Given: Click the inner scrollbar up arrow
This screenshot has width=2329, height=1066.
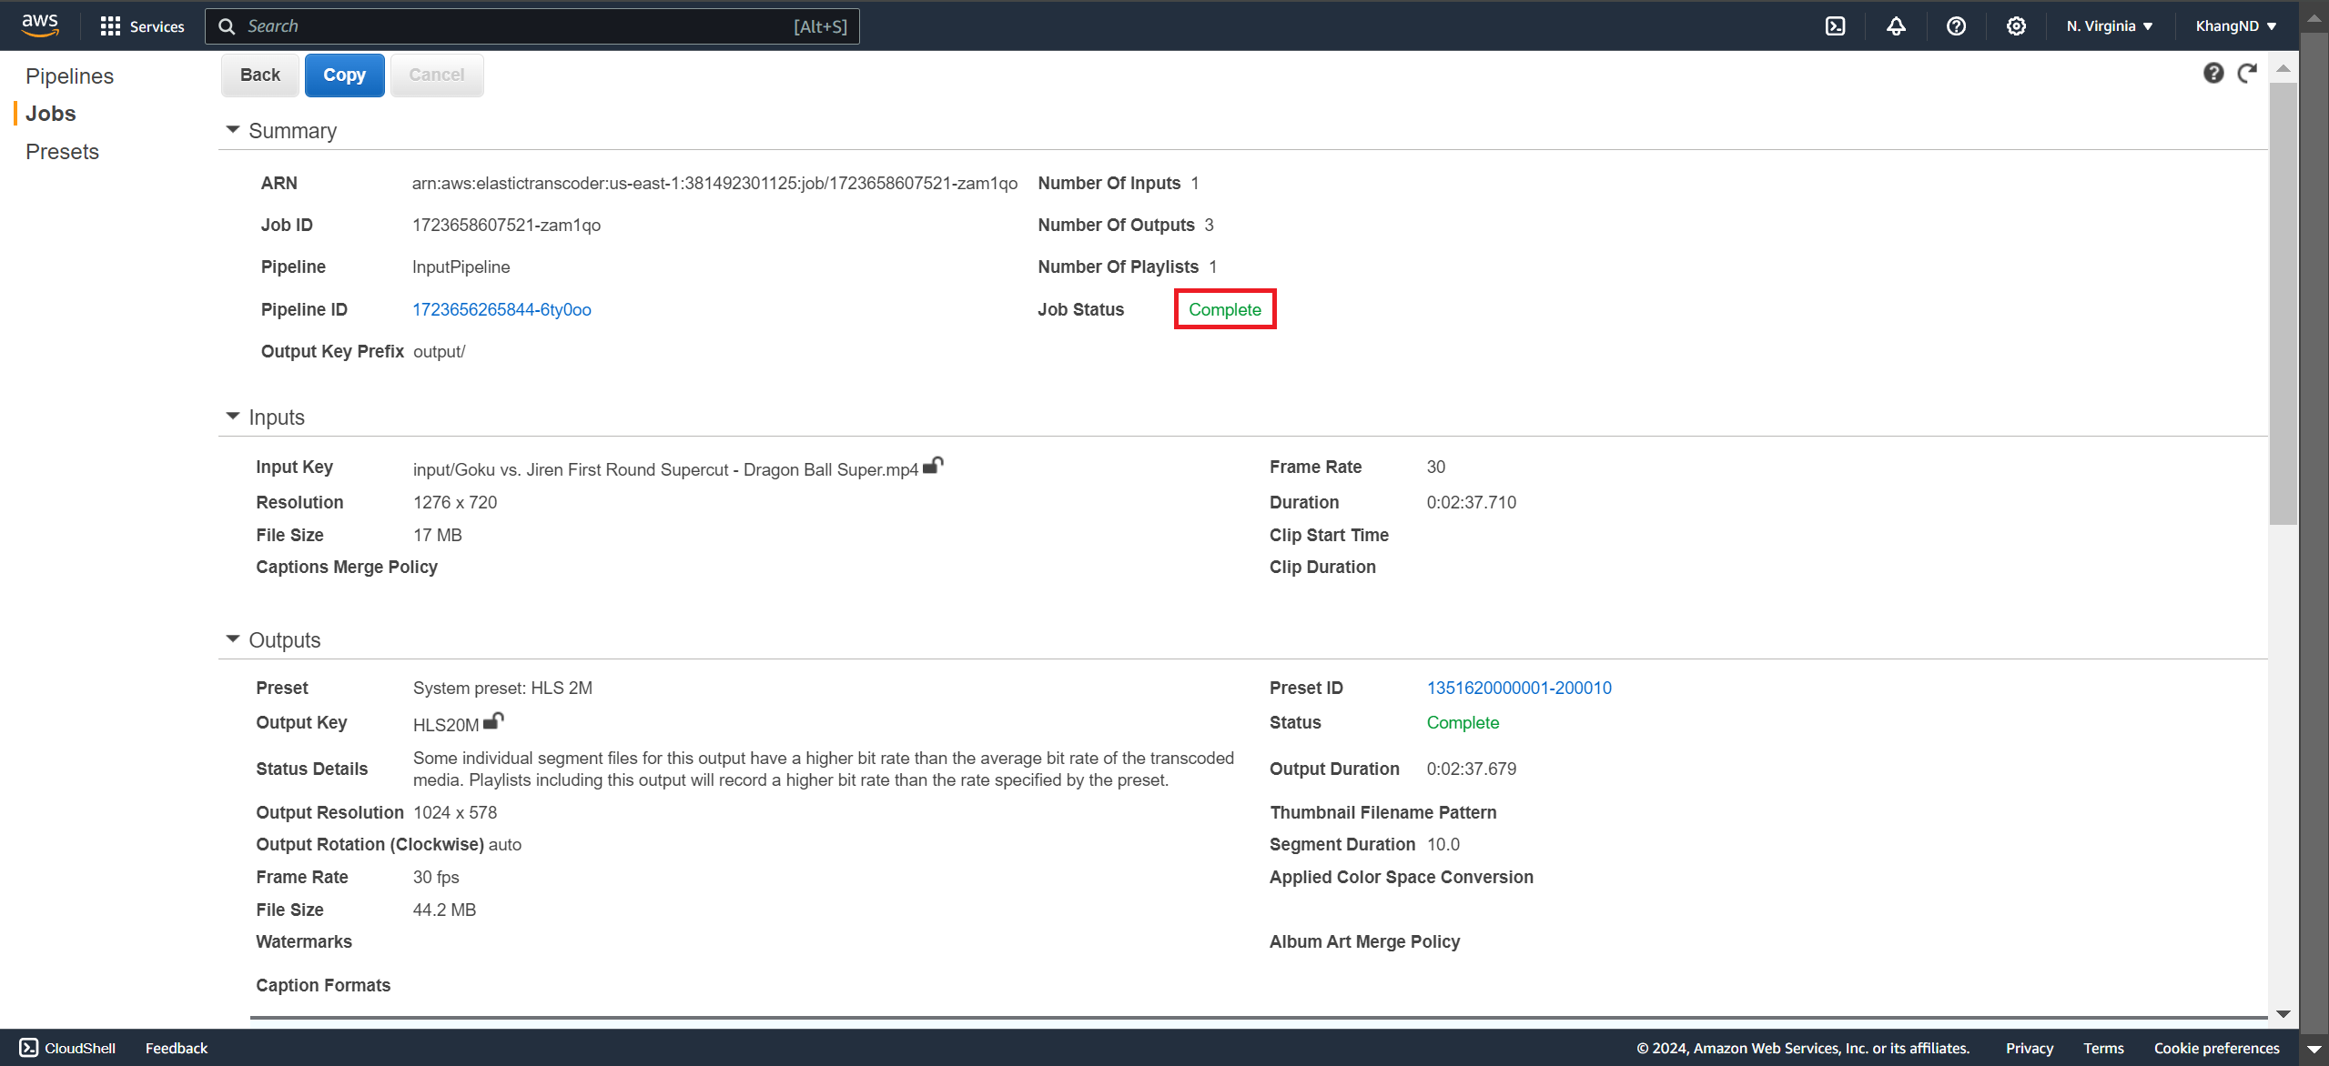Looking at the screenshot, I should [2283, 68].
